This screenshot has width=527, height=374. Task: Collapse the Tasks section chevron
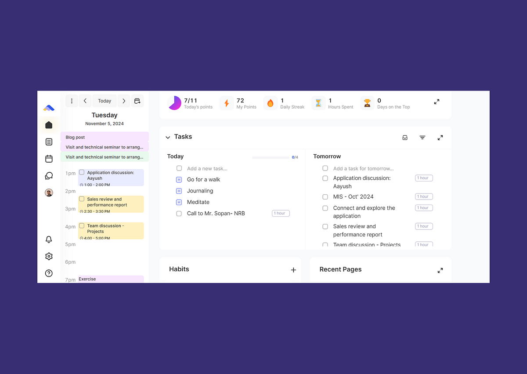click(168, 138)
